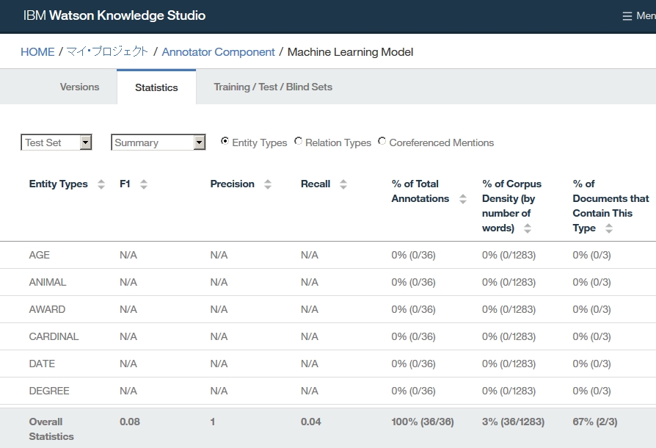Click the マイ・プロジェクト breadcrumb

pos(108,52)
